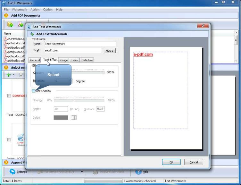The image size is (241, 185).
Task: Click the Hot Directory Mode icon
Action: pos(96,172)
